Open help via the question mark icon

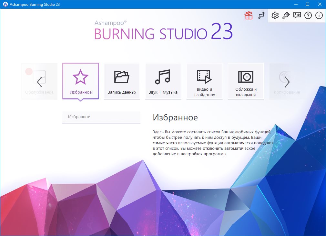pos(308,15)
